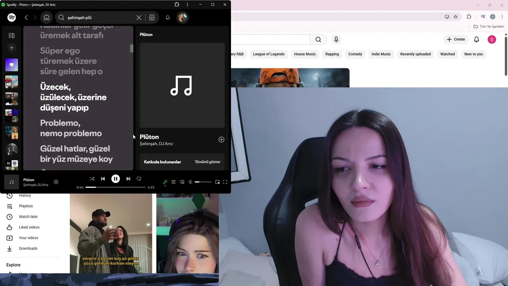Click the YouTube search box
This screenshot has width=508, height=286.
pos(270,39)
